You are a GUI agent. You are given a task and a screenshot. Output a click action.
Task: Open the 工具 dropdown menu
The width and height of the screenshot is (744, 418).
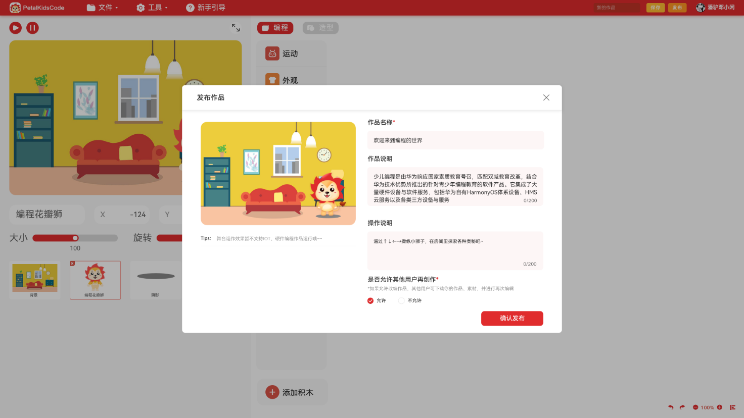[x=152, y=8]
